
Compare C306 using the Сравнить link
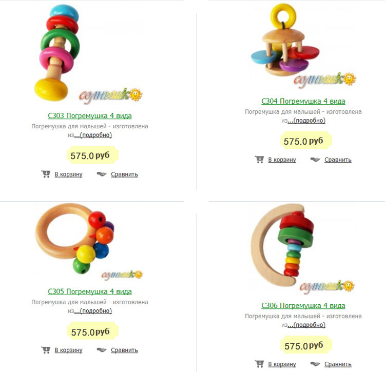338,364
